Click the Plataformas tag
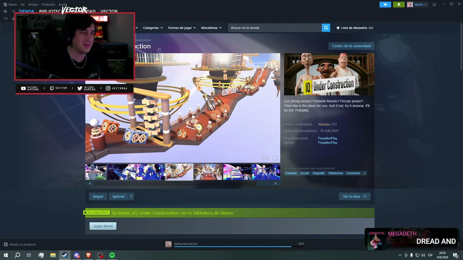The height and width of the screenshot is (260, 463). pyautogui.click(x=336, y=173)
